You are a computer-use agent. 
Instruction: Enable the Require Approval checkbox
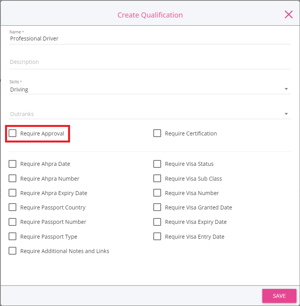(12, 134)
